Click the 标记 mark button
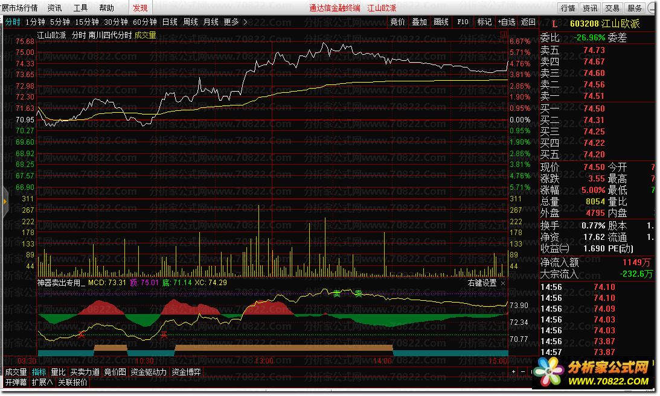 [484, 22]
